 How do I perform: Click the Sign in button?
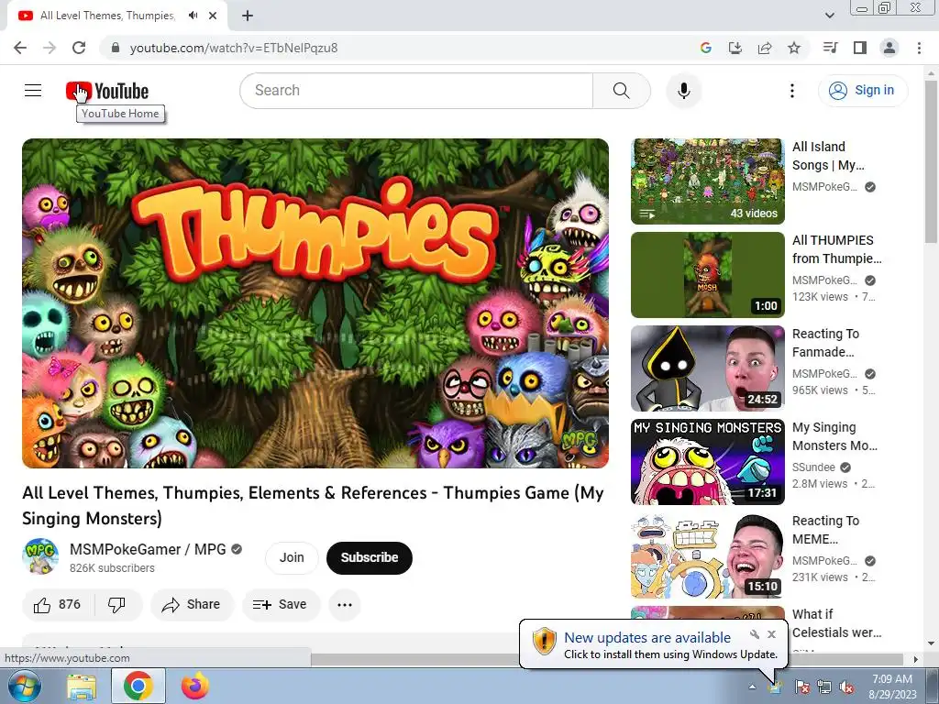pos(862,91)
